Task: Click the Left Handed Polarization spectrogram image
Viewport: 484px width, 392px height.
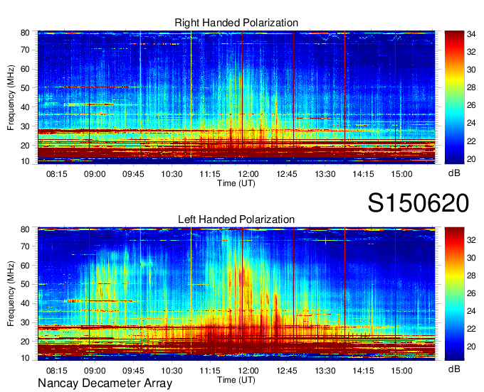Action: [236, 294]
